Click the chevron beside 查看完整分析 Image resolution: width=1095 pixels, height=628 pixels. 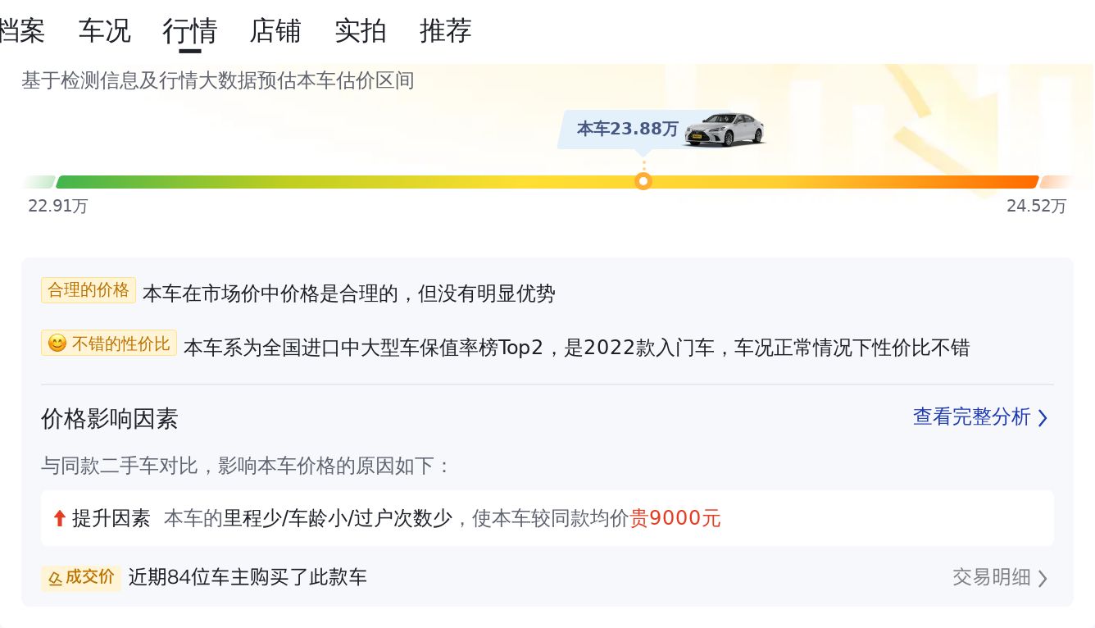pos(1043,418)
